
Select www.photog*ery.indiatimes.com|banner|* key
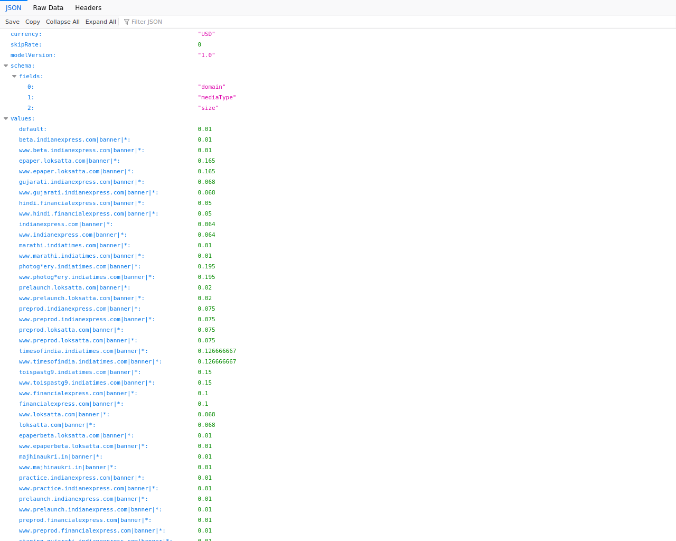tap(87, 277)
